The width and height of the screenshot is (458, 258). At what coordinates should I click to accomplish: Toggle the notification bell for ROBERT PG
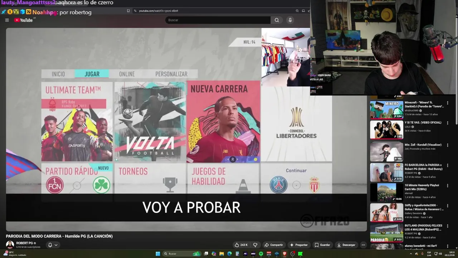coord(50,245)
